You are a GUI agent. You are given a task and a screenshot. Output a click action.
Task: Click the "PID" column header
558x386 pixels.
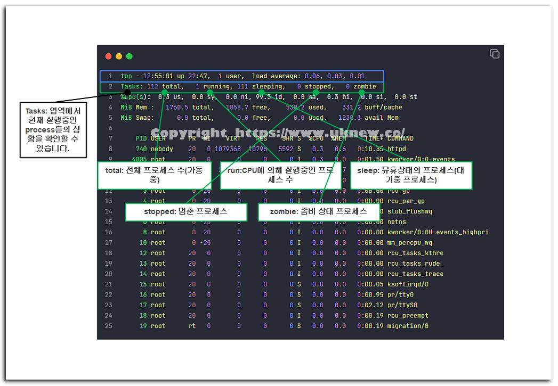[x=141, y=138]
